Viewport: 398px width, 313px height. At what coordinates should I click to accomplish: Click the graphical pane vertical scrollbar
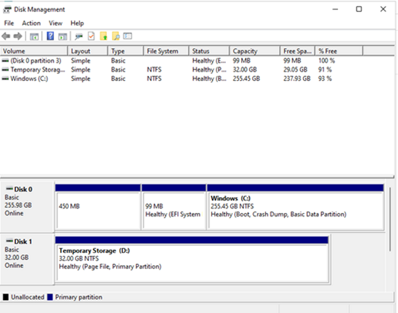390,219
